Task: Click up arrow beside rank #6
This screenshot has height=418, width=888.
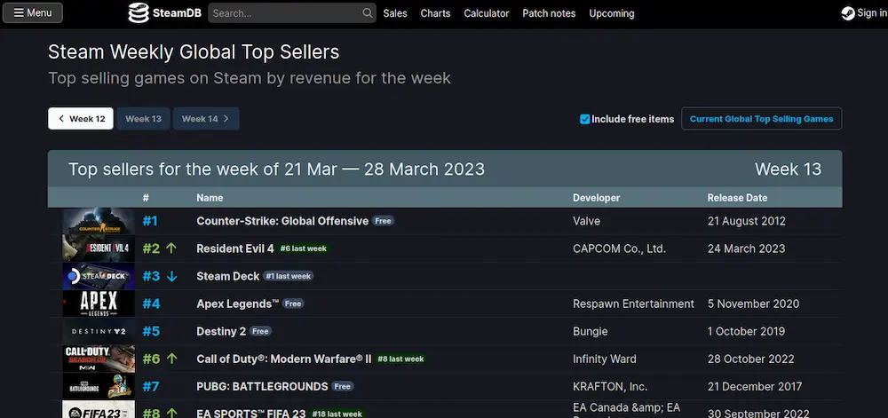Action: pyautogui.click(x=172, y=359)
